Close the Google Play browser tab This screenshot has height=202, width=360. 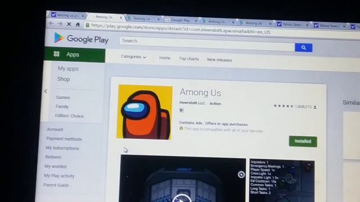pyautogui.click(x=196, y=21)
